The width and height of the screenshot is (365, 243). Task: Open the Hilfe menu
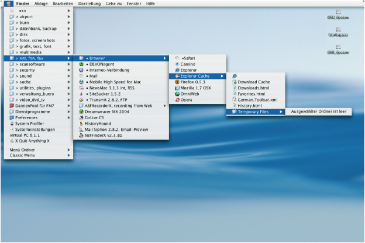pos(150,4)
